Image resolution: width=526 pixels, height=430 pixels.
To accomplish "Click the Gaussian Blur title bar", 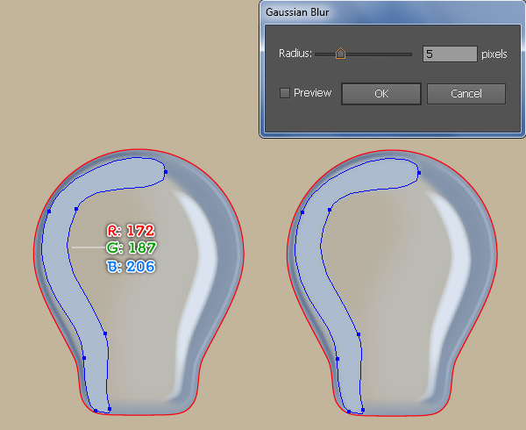I will coord(392,12).
